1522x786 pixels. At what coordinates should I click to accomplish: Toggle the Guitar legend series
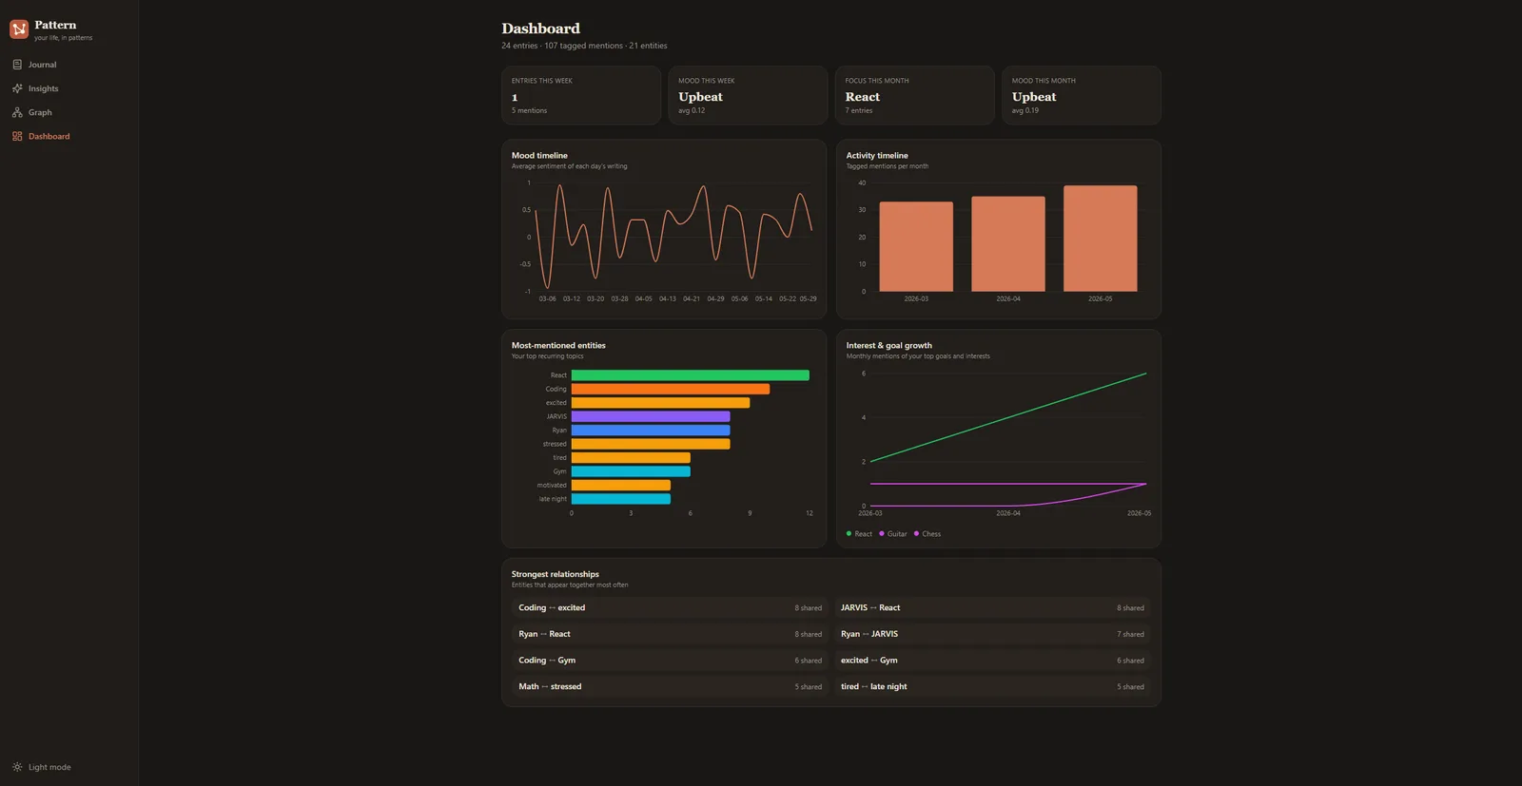point(893,534)
